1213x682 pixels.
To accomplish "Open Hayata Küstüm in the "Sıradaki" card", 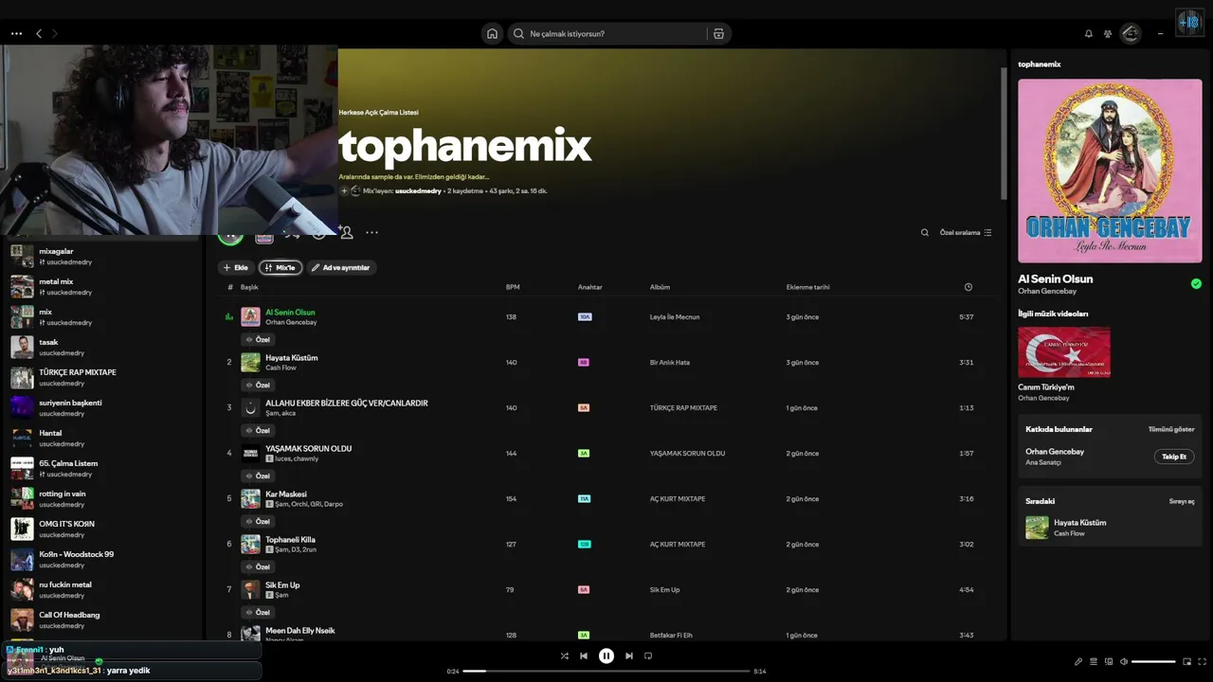I will pyautogui.click(x=1110, y=528).
